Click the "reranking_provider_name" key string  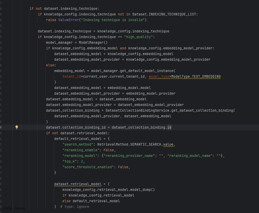click(x=129, y=156)
